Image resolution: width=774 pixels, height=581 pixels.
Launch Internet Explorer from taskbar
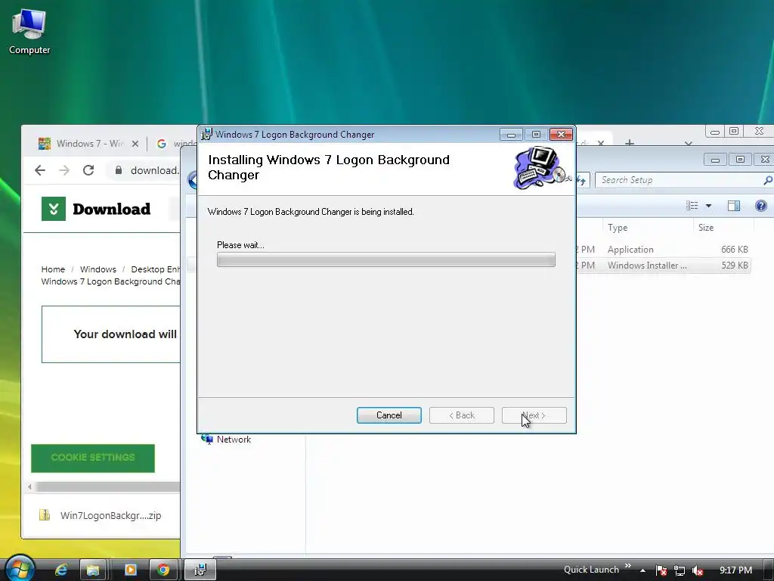(61, 570)
